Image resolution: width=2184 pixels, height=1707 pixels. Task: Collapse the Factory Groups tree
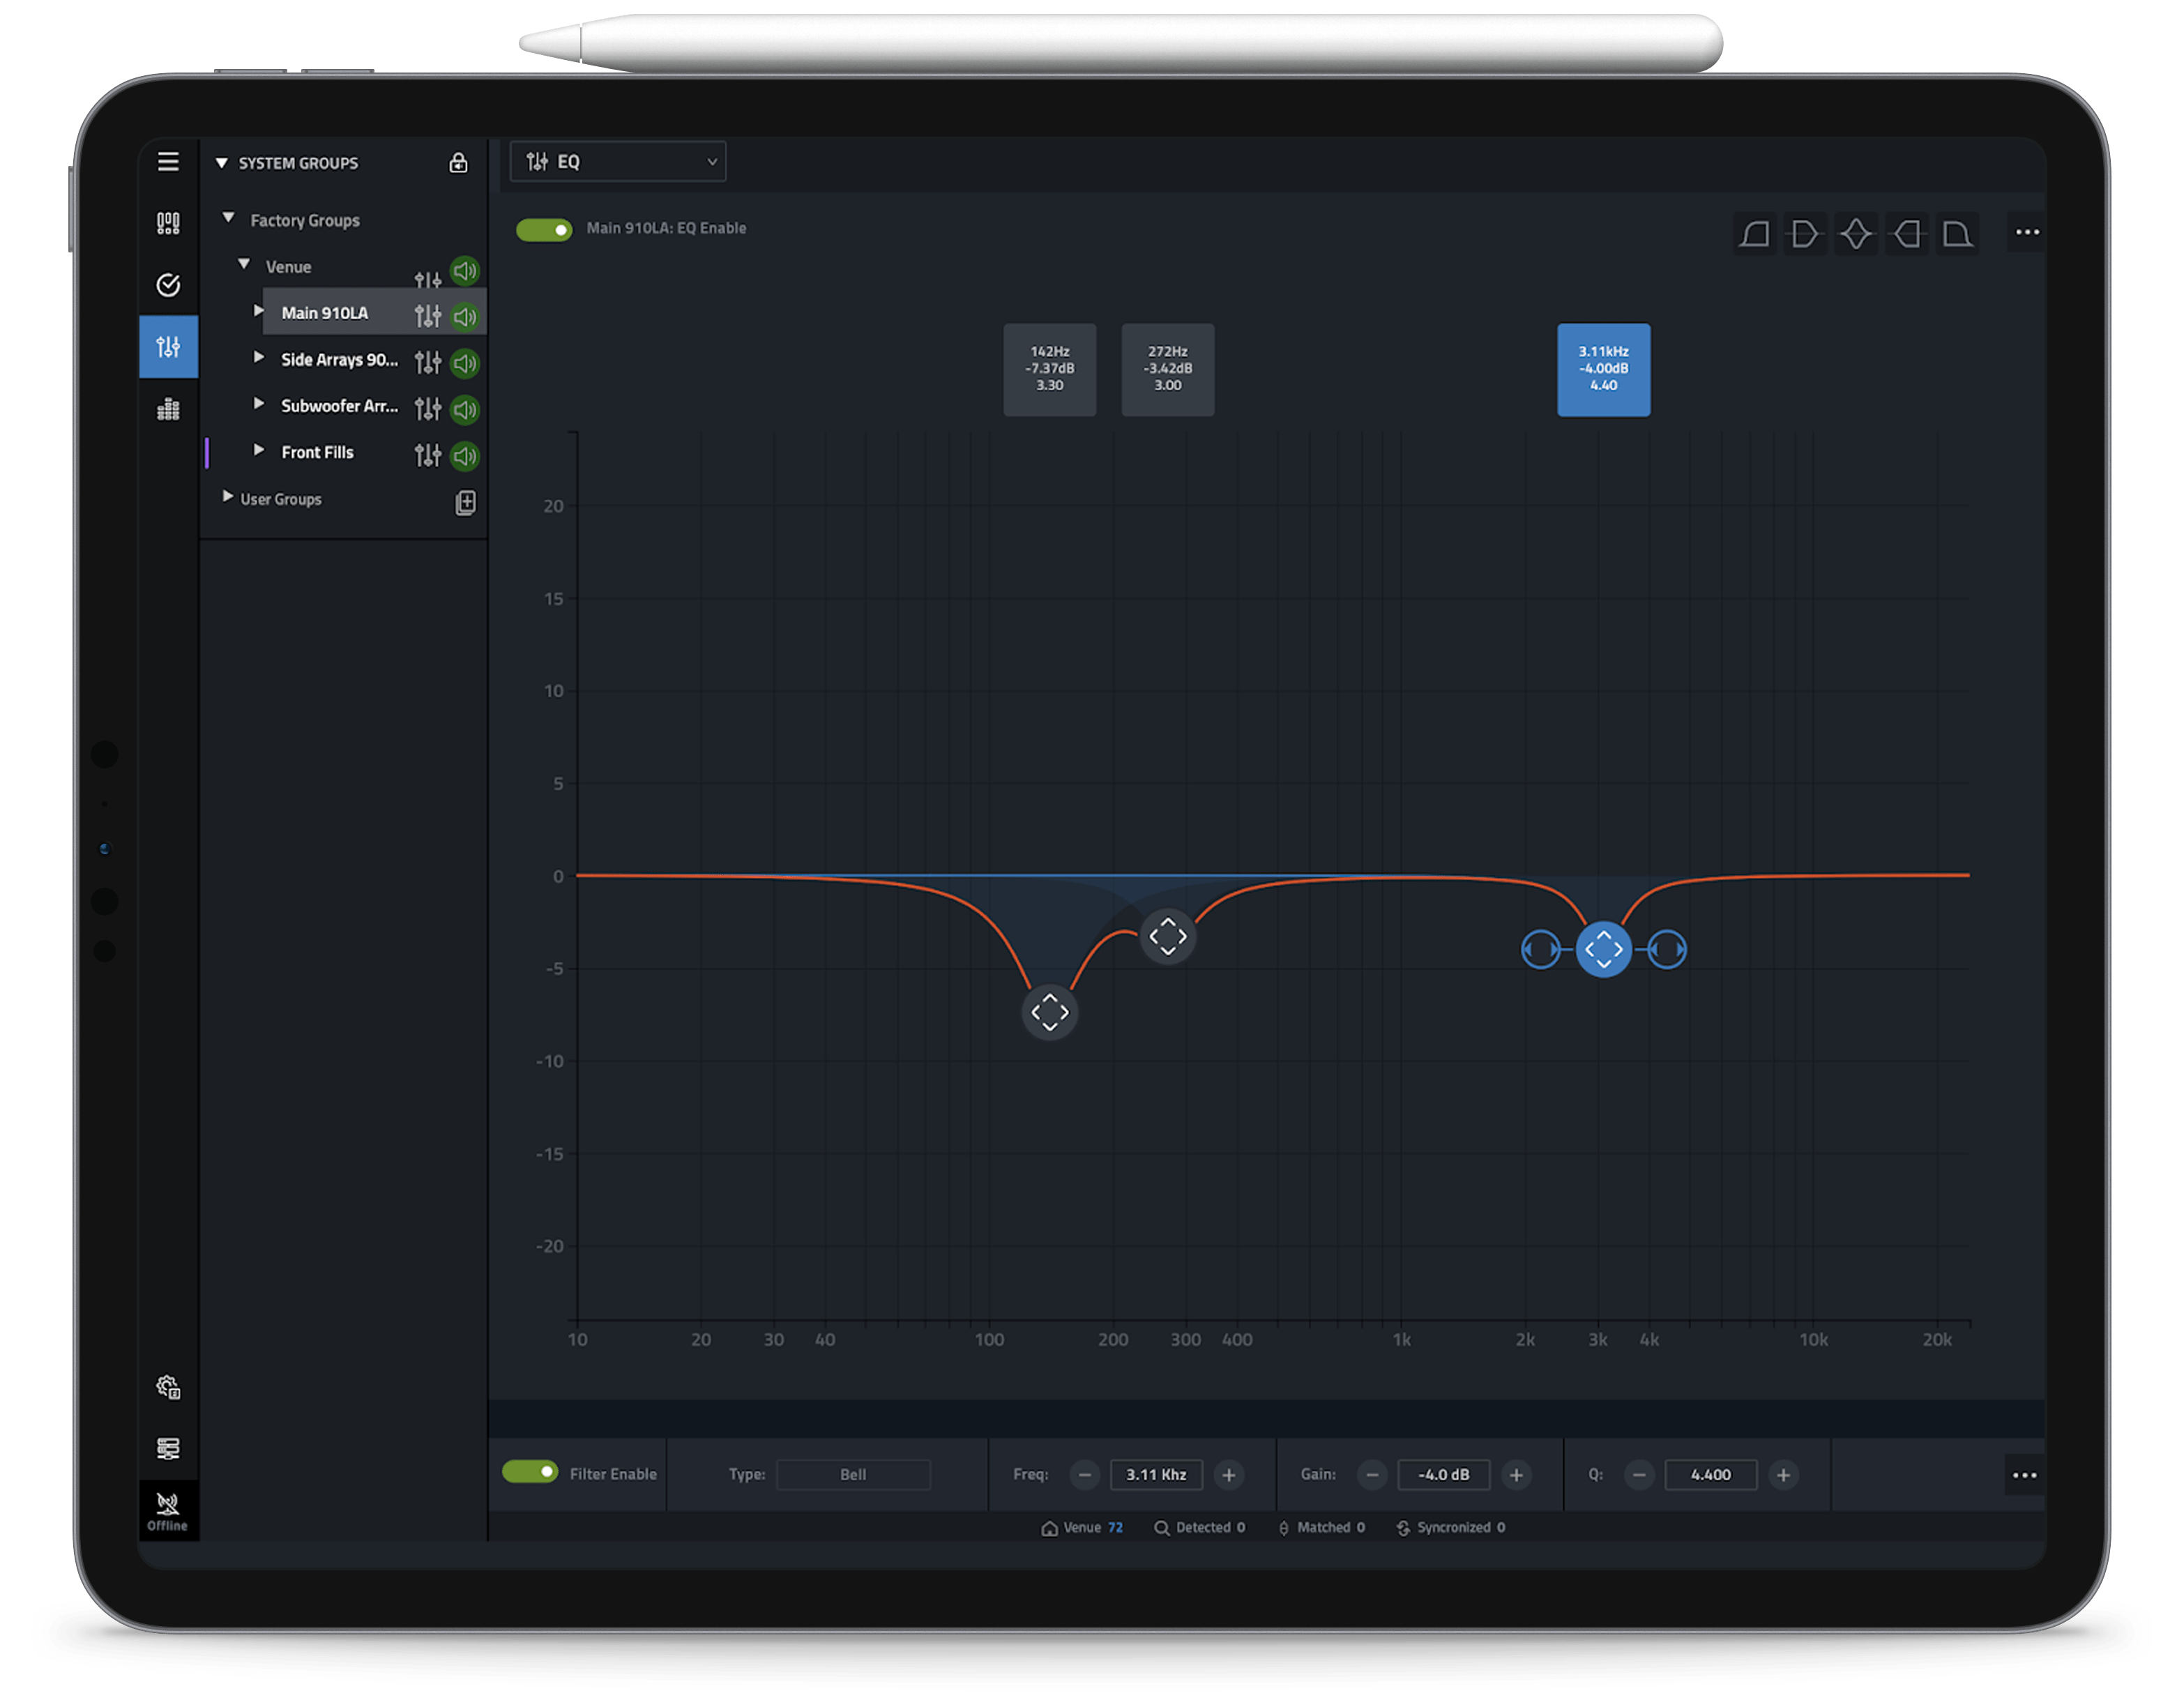click(227, 219)
